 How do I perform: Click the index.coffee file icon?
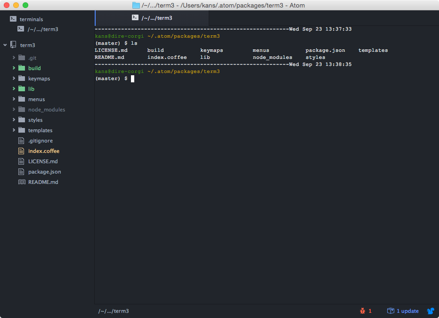click(x=21, y=151)
